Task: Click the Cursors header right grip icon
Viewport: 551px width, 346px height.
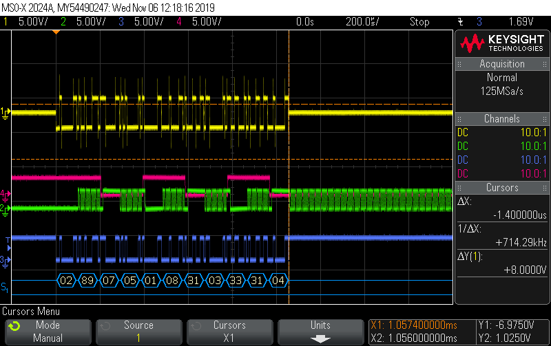Action: (x=544, y=188)
